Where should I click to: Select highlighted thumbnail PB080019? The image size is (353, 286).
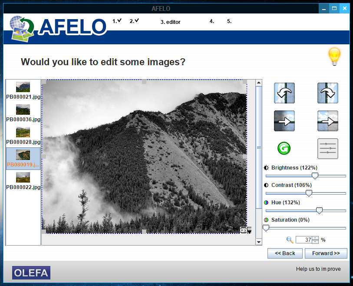coord(23,159)
